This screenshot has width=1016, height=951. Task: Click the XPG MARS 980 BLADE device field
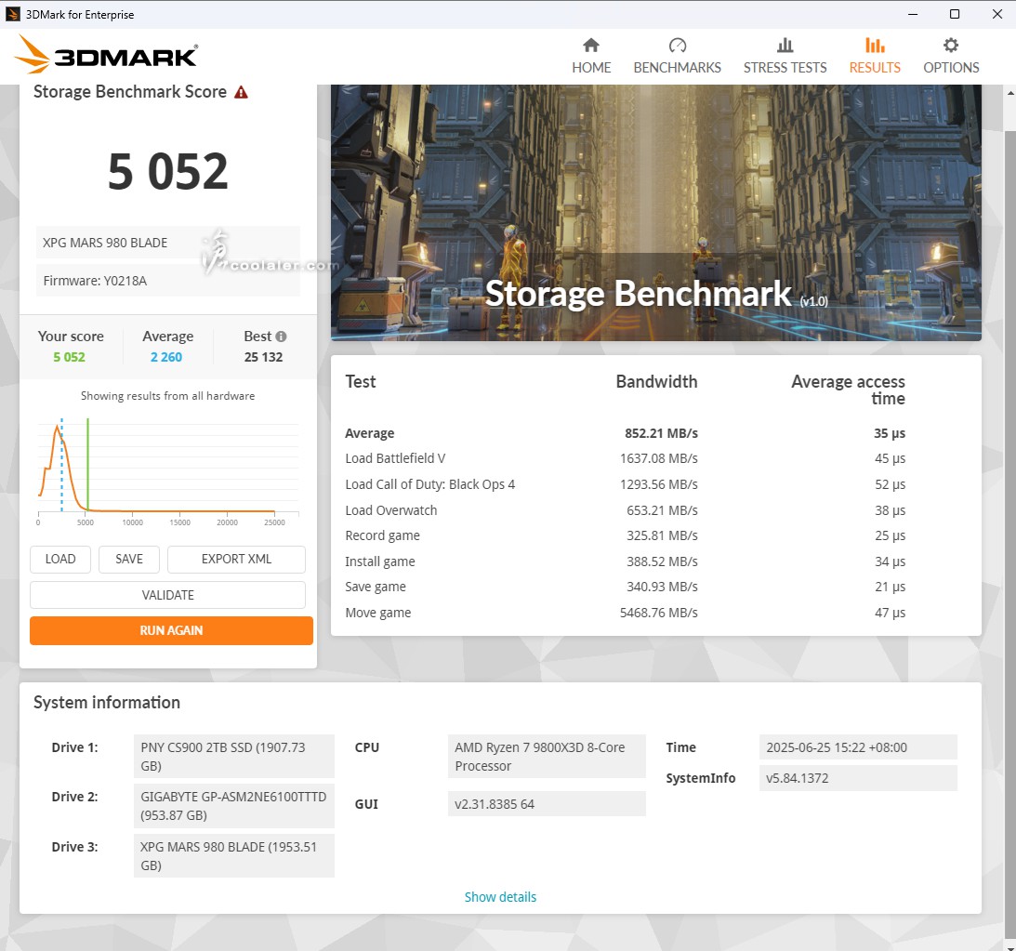click(168, 243)
